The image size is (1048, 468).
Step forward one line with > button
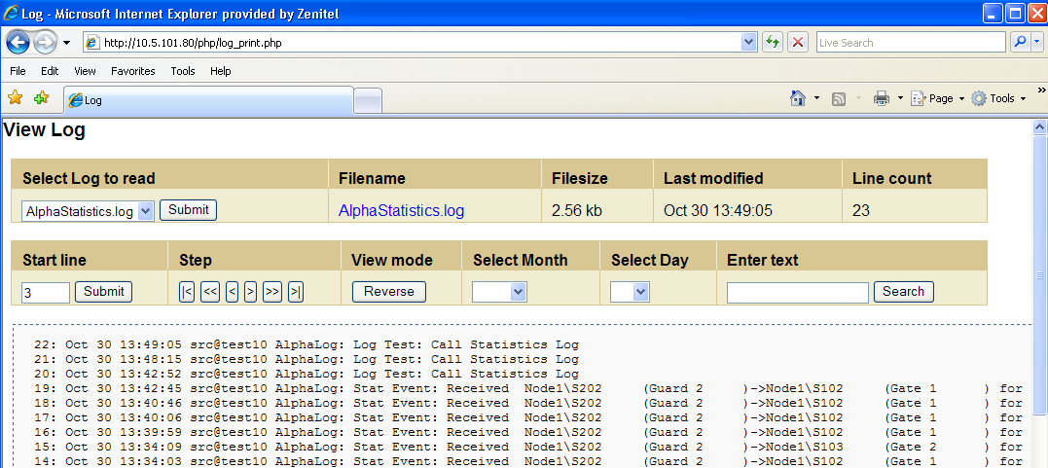251,292
